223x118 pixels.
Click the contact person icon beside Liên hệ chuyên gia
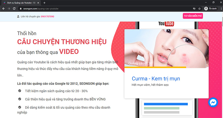pyautogui.click(x=18, y=17)
